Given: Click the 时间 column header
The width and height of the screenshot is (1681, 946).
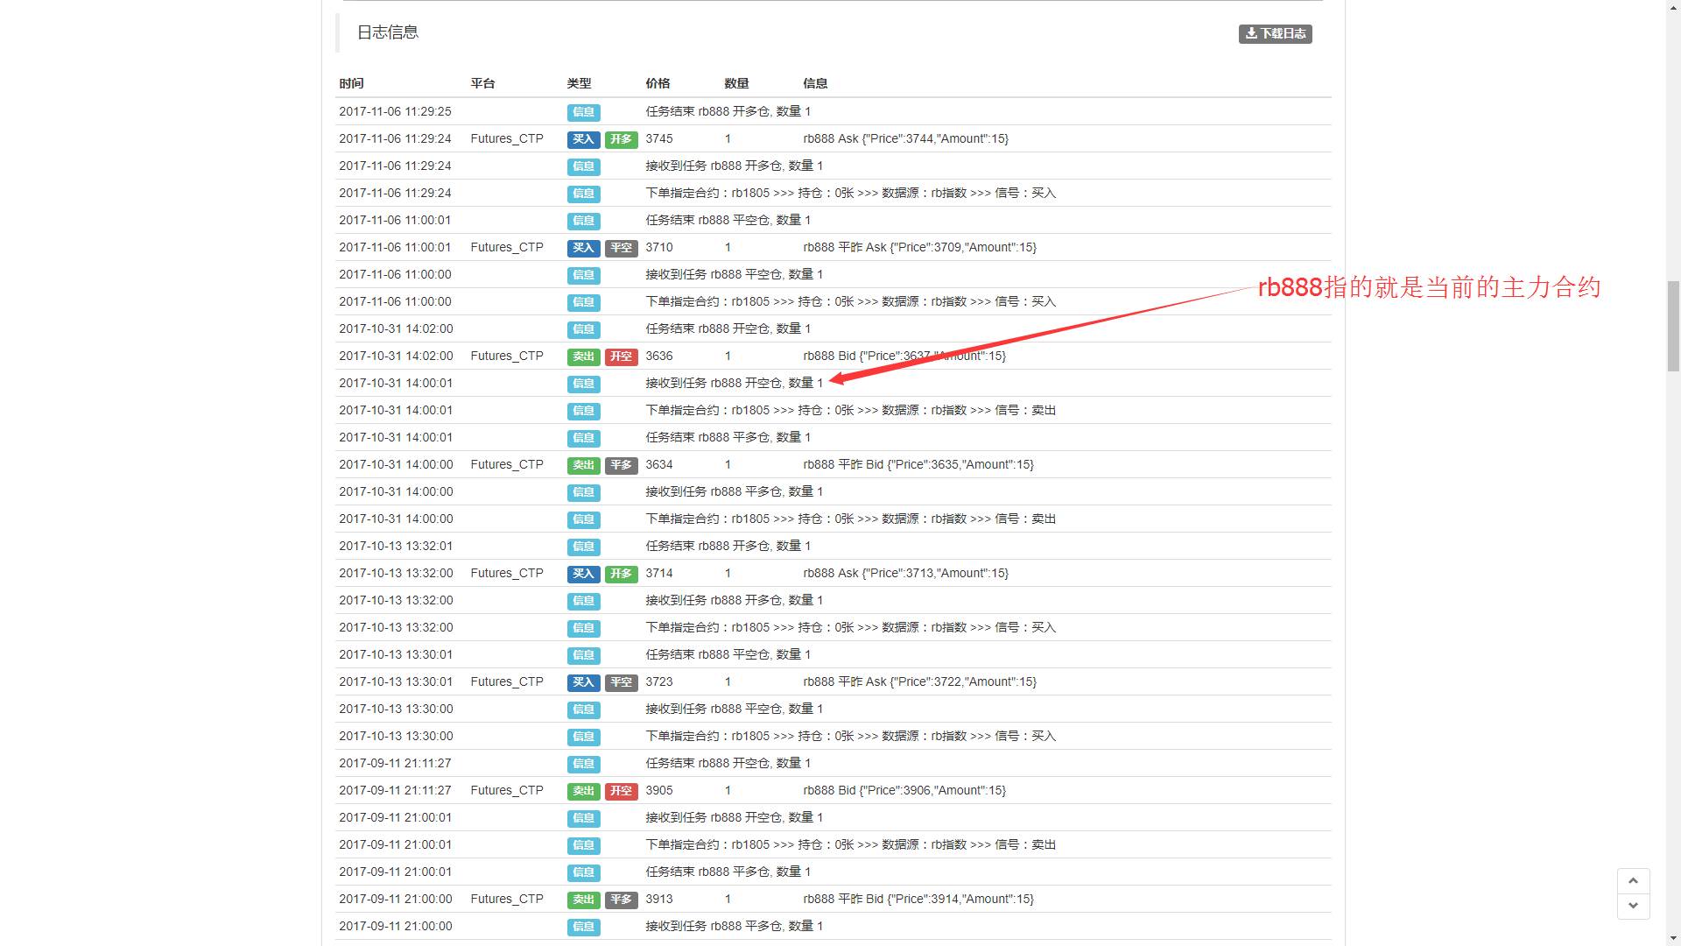Looking at the screenshot, I should [351, 83].
